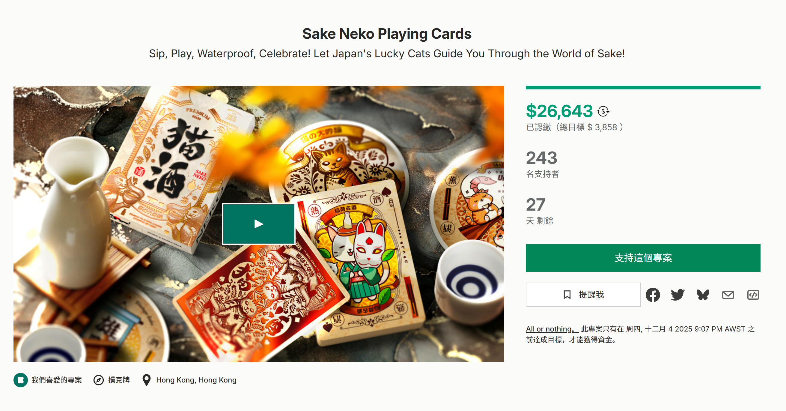Click the green funding progress bar
786x411 pixels.
643,88
